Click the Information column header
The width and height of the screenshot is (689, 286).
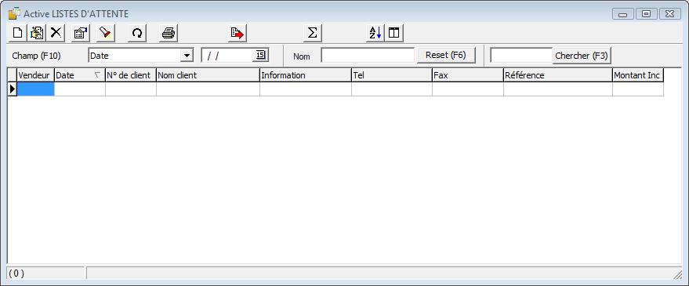[x=306, y=75]
